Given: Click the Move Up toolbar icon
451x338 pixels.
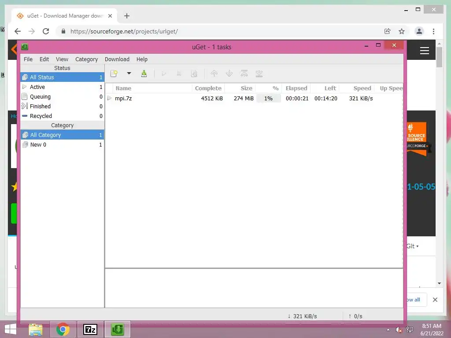Looking at the screenshot, I should pyautogui.click(x=214, y=73).
